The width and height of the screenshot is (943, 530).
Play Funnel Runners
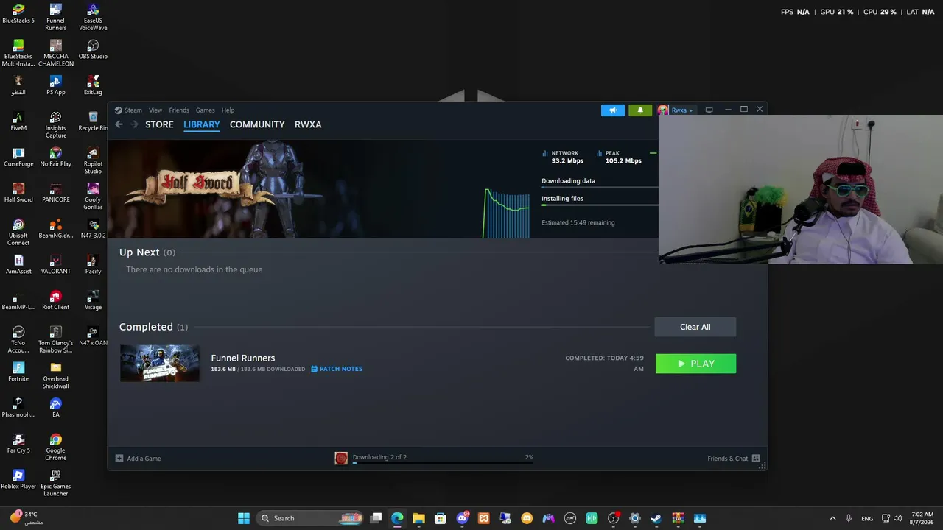click(695, 364)
